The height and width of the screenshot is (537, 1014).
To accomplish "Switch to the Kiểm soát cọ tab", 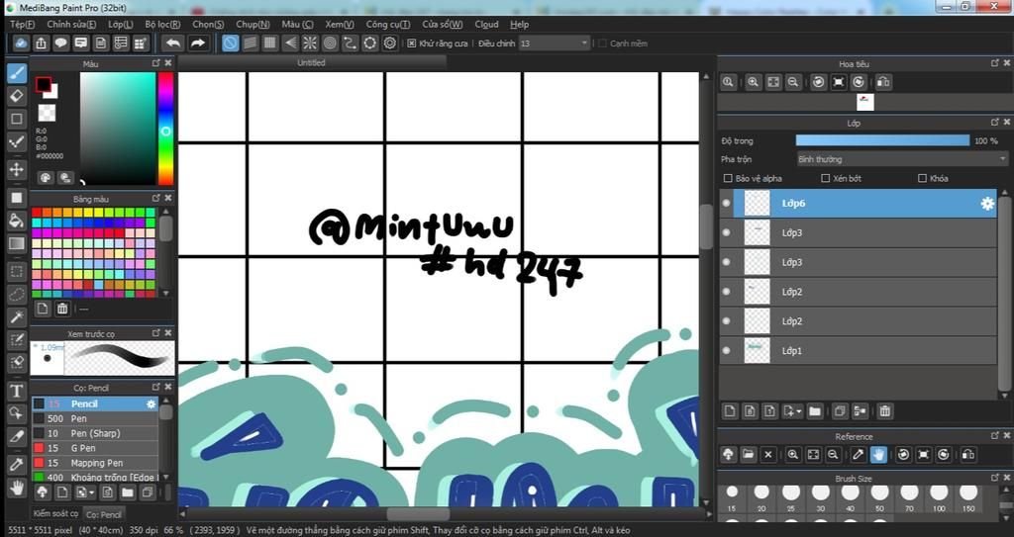I will pos(55,513).
